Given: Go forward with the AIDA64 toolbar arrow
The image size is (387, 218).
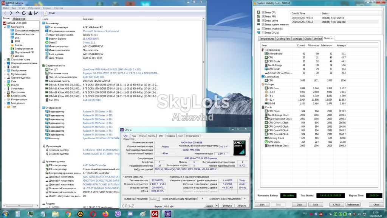Looking at the screenshot, I should [x=11, y=13].
